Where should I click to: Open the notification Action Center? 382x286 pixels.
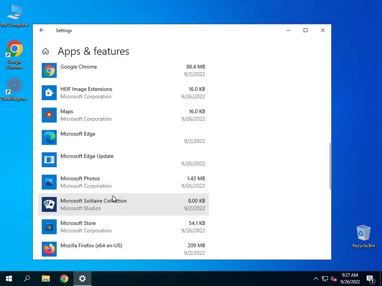coord(370,279)
